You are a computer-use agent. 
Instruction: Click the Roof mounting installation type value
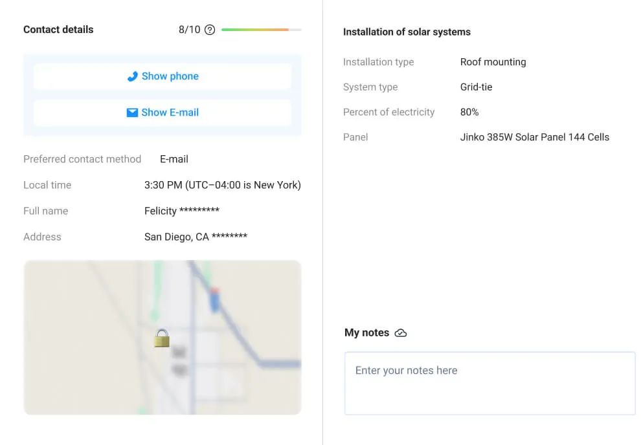tap(493, 62)
